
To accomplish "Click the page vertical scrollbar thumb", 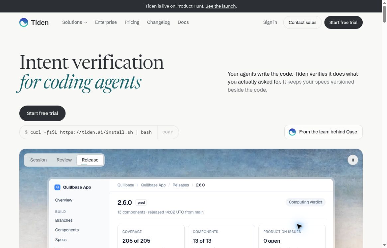I will click(x=384, y=14).
